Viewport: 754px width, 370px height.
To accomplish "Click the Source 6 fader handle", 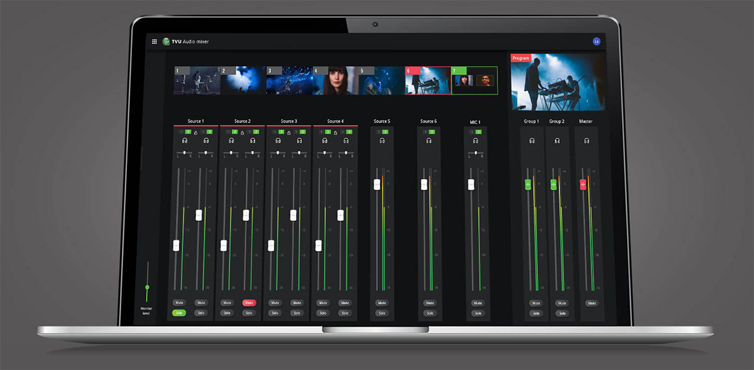I will [x=424, y=184].
